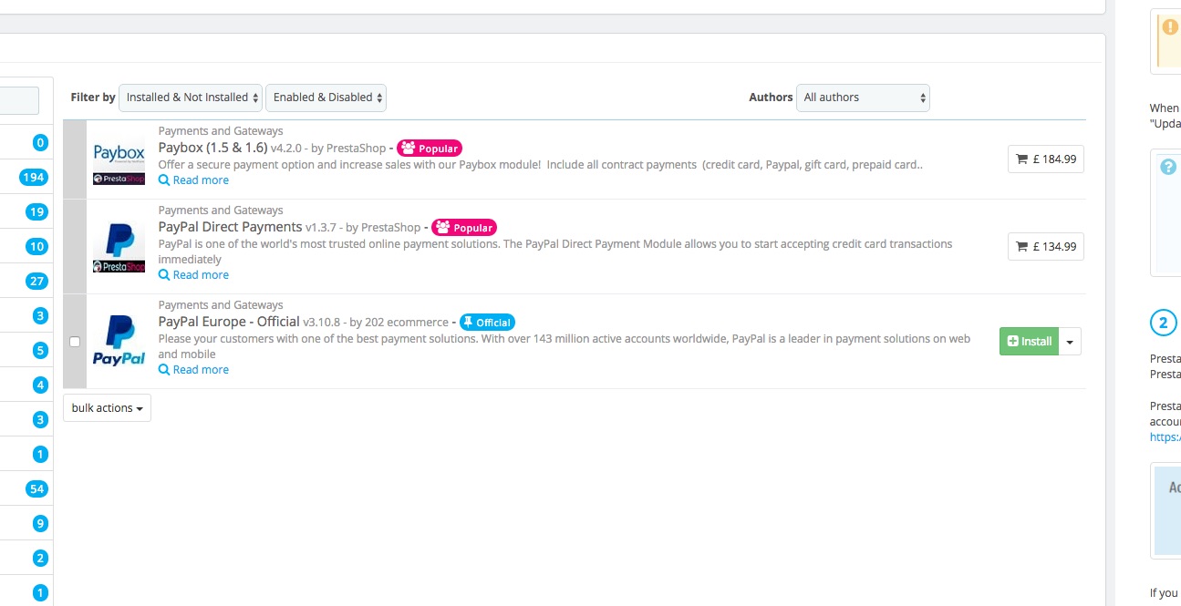Select category with count 0

40,143
